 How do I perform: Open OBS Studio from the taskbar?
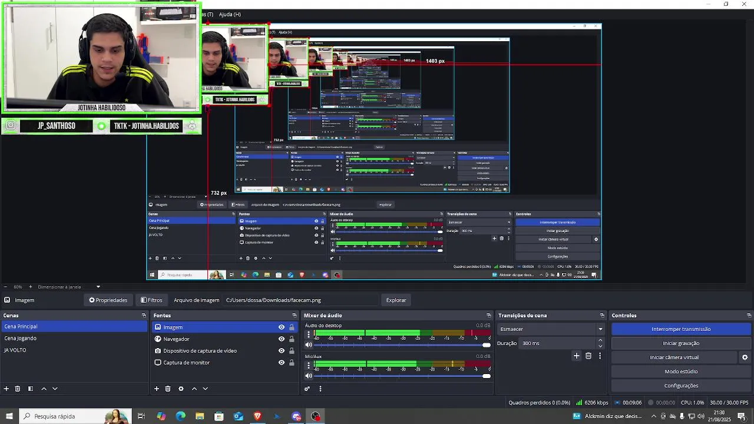(316, 416)
